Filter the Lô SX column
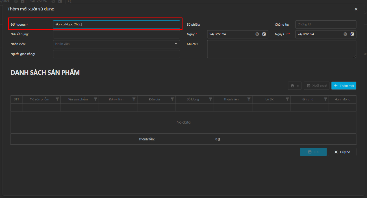Image resolution: width=367 pixels, height=198 pixels. pos(287,99)
